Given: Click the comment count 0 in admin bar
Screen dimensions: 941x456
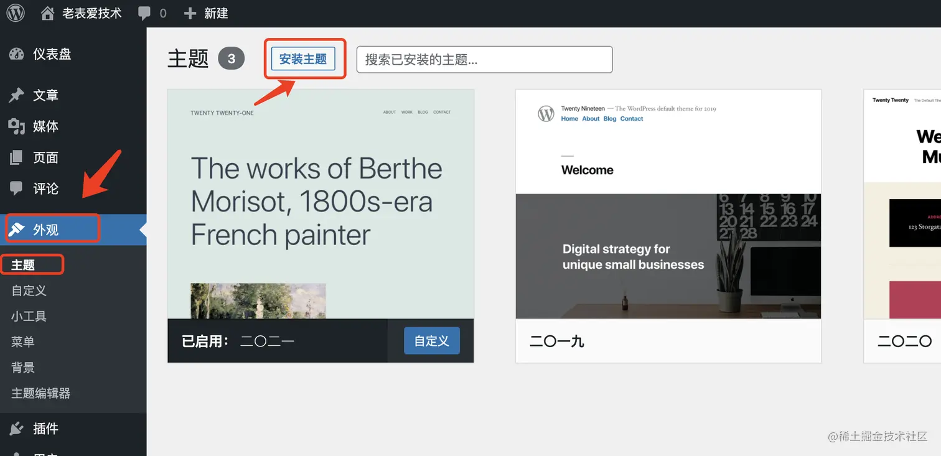Looking at the screenshot, I should click(163, 13).
